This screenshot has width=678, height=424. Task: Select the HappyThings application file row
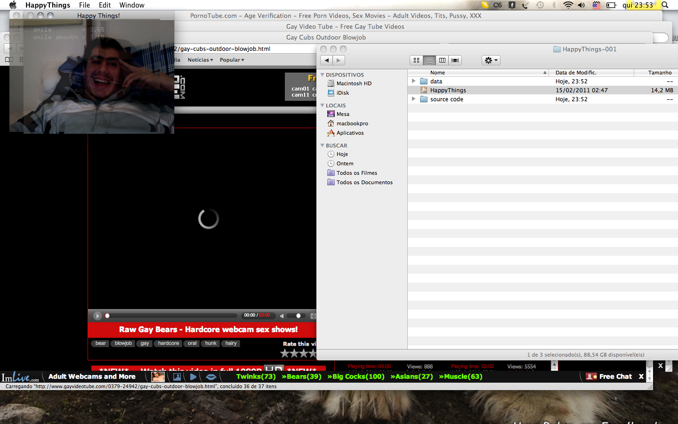click(x=542, y=90)
